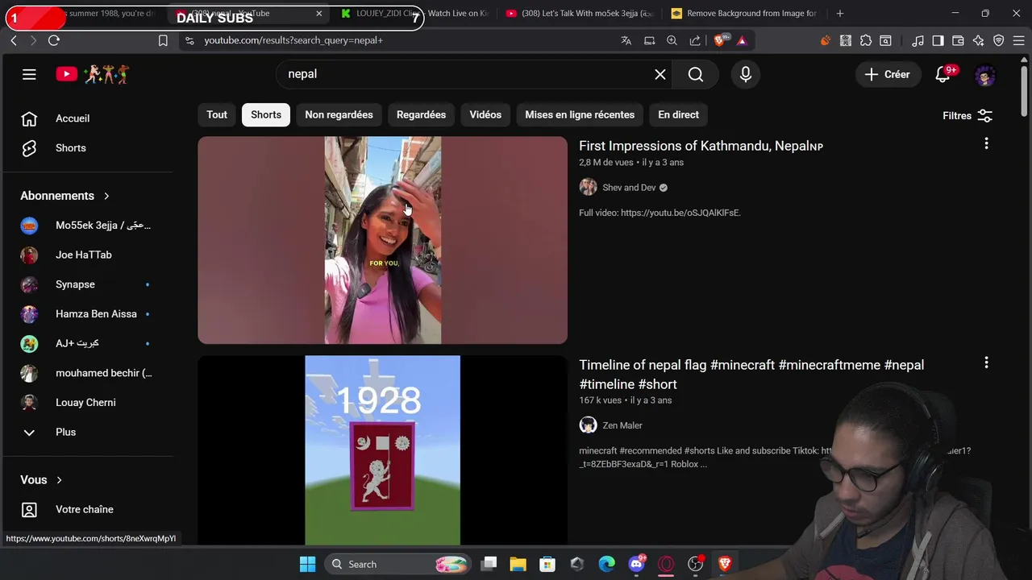Image resolution: width=1032 pixels, height=580 pixels.
Task: Open Brave VPN shield icon
Action: 998,40
